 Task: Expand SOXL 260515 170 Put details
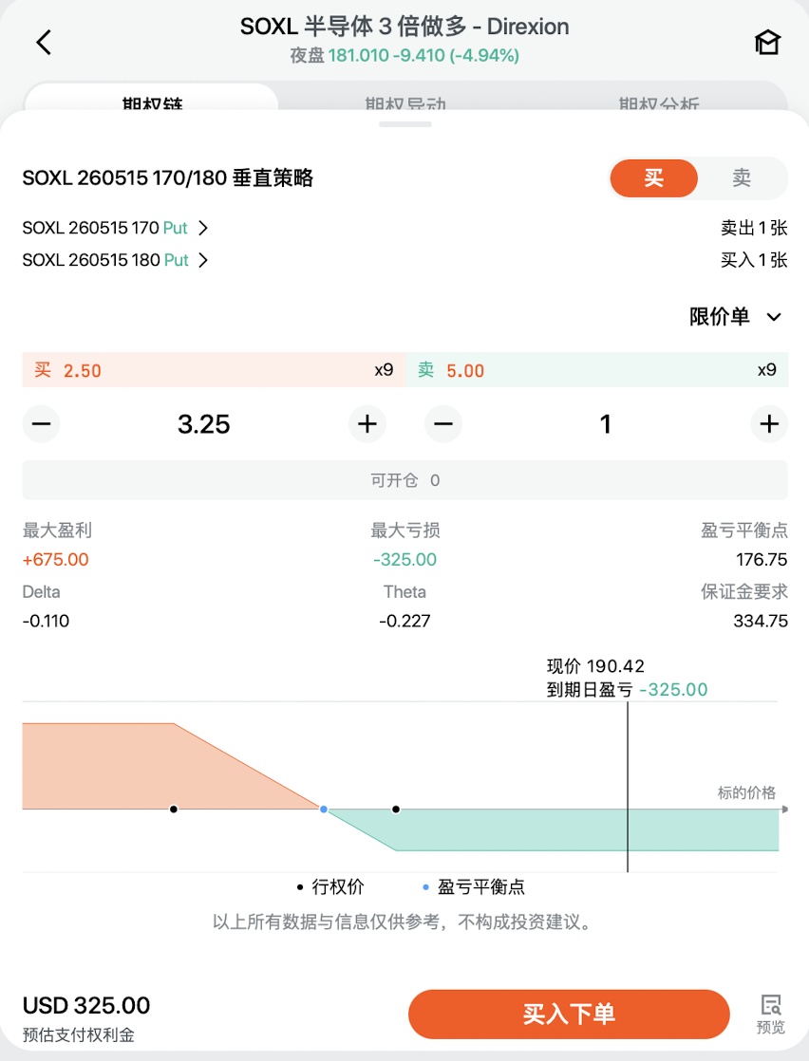[x=115, y=228]
